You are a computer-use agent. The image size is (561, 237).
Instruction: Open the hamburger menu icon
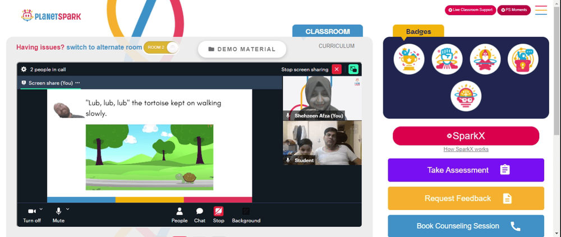coord(541,10)
